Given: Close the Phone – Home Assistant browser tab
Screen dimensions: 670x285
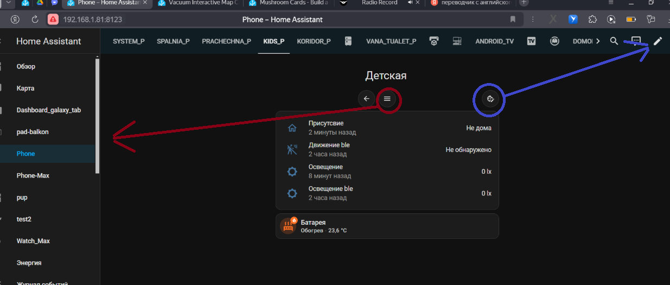Looking at the screenshot, I should coord(144,3).
